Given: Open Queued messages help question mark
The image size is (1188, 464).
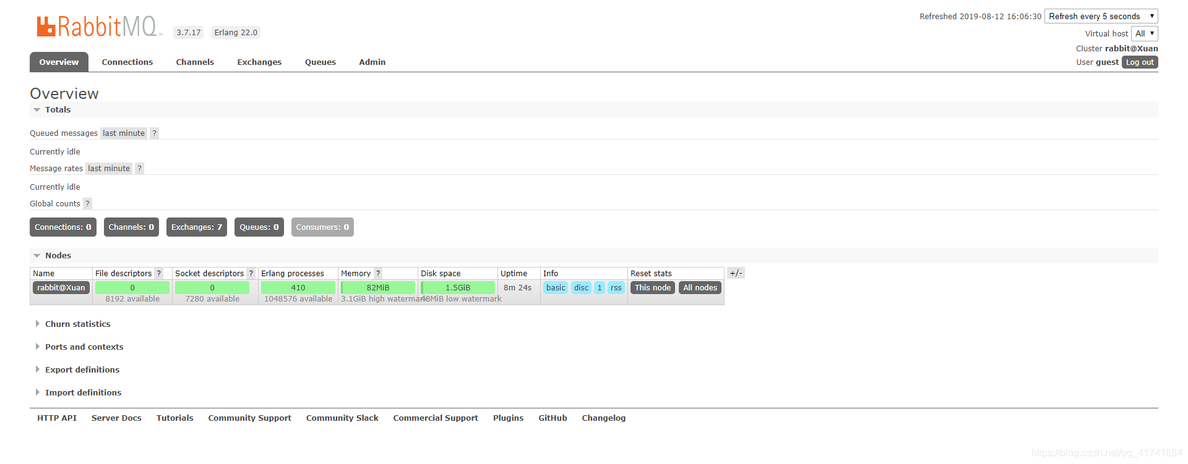Looking at the screenshot, I should point(155,133).
